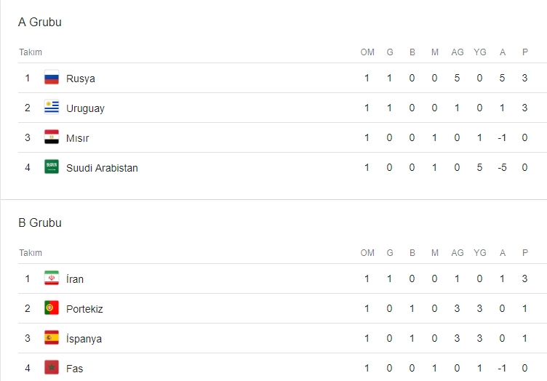547x381 pixels.
Task: Click the Takım header in B Grubu
Action: pyautogui.click(x=31, y=253)
